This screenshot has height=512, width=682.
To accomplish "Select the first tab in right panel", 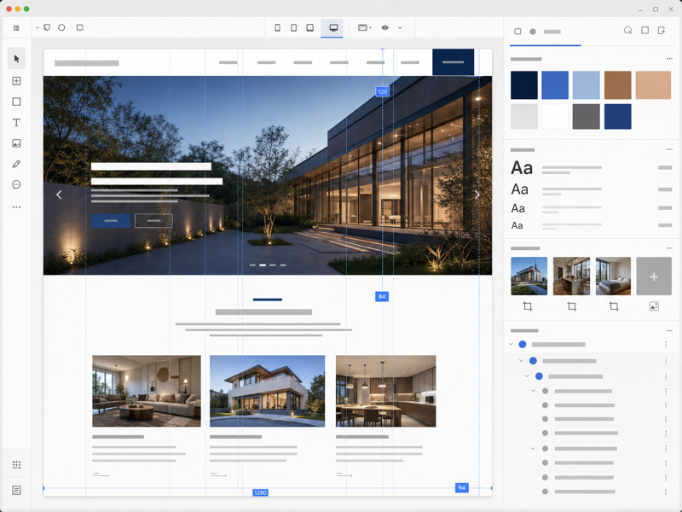I will click(x=517, y=32).
